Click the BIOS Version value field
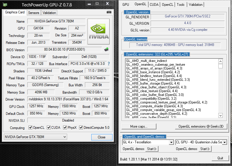This screenshot has height=166, width=232. [x=65, y=49]
